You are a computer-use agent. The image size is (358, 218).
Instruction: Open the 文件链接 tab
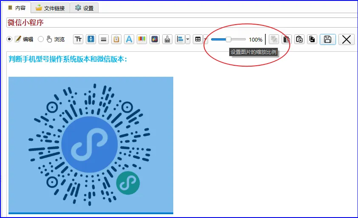tap(50, 8)
